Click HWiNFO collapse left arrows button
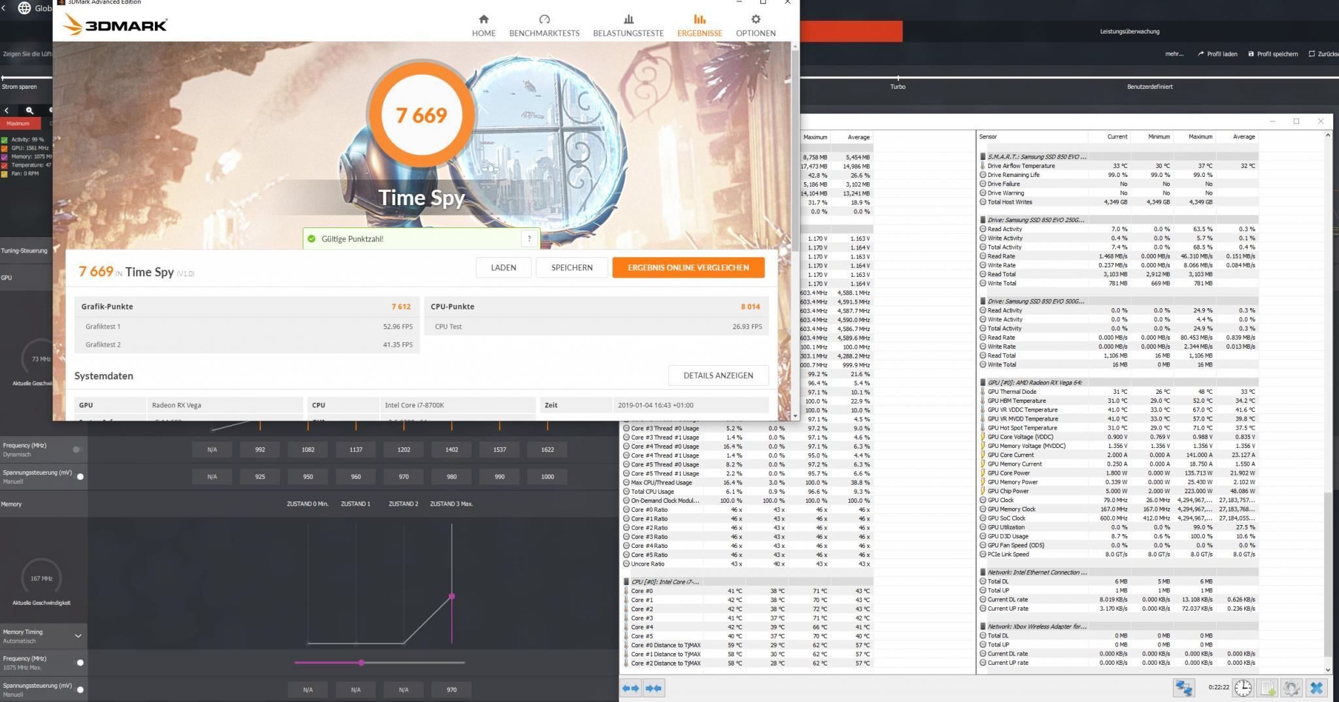This screenshot has width=1339, height=702. click(x=630, y=688)
